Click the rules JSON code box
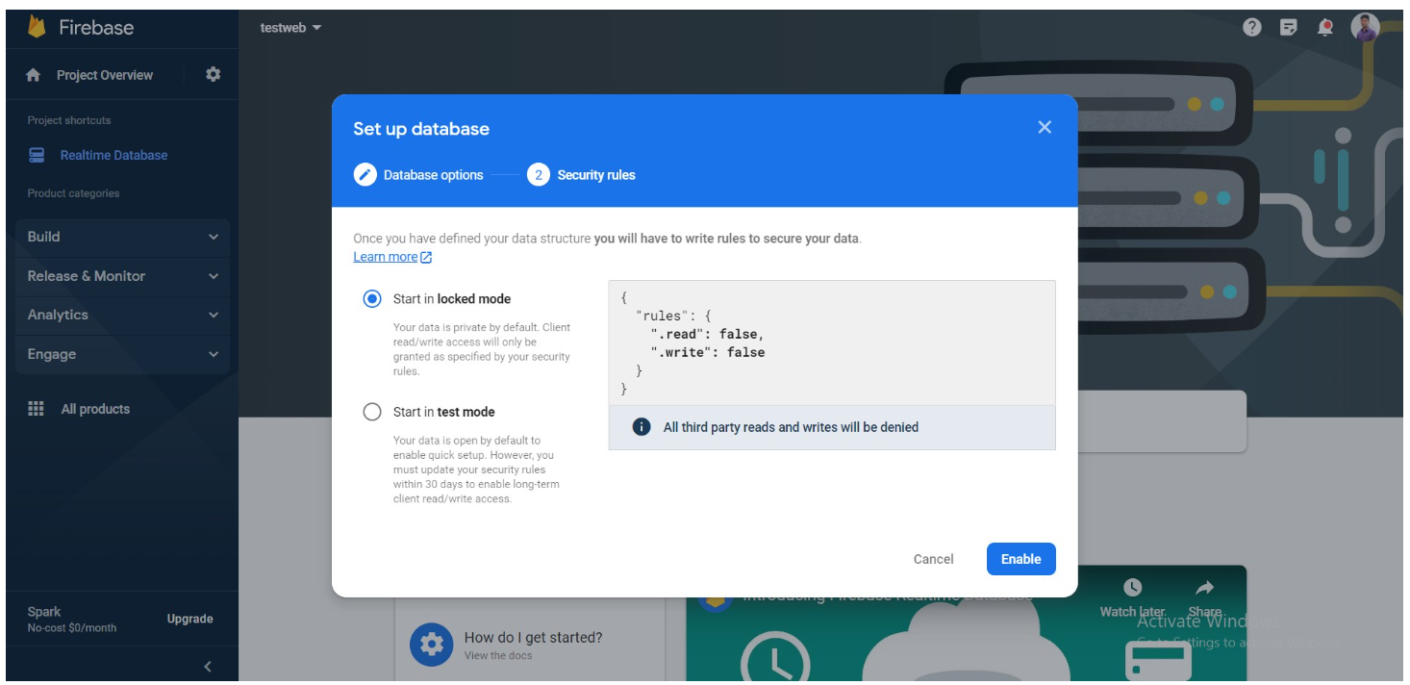This screenshot has width=1410, height=685. pyautogui.click(x=832, y=342)
